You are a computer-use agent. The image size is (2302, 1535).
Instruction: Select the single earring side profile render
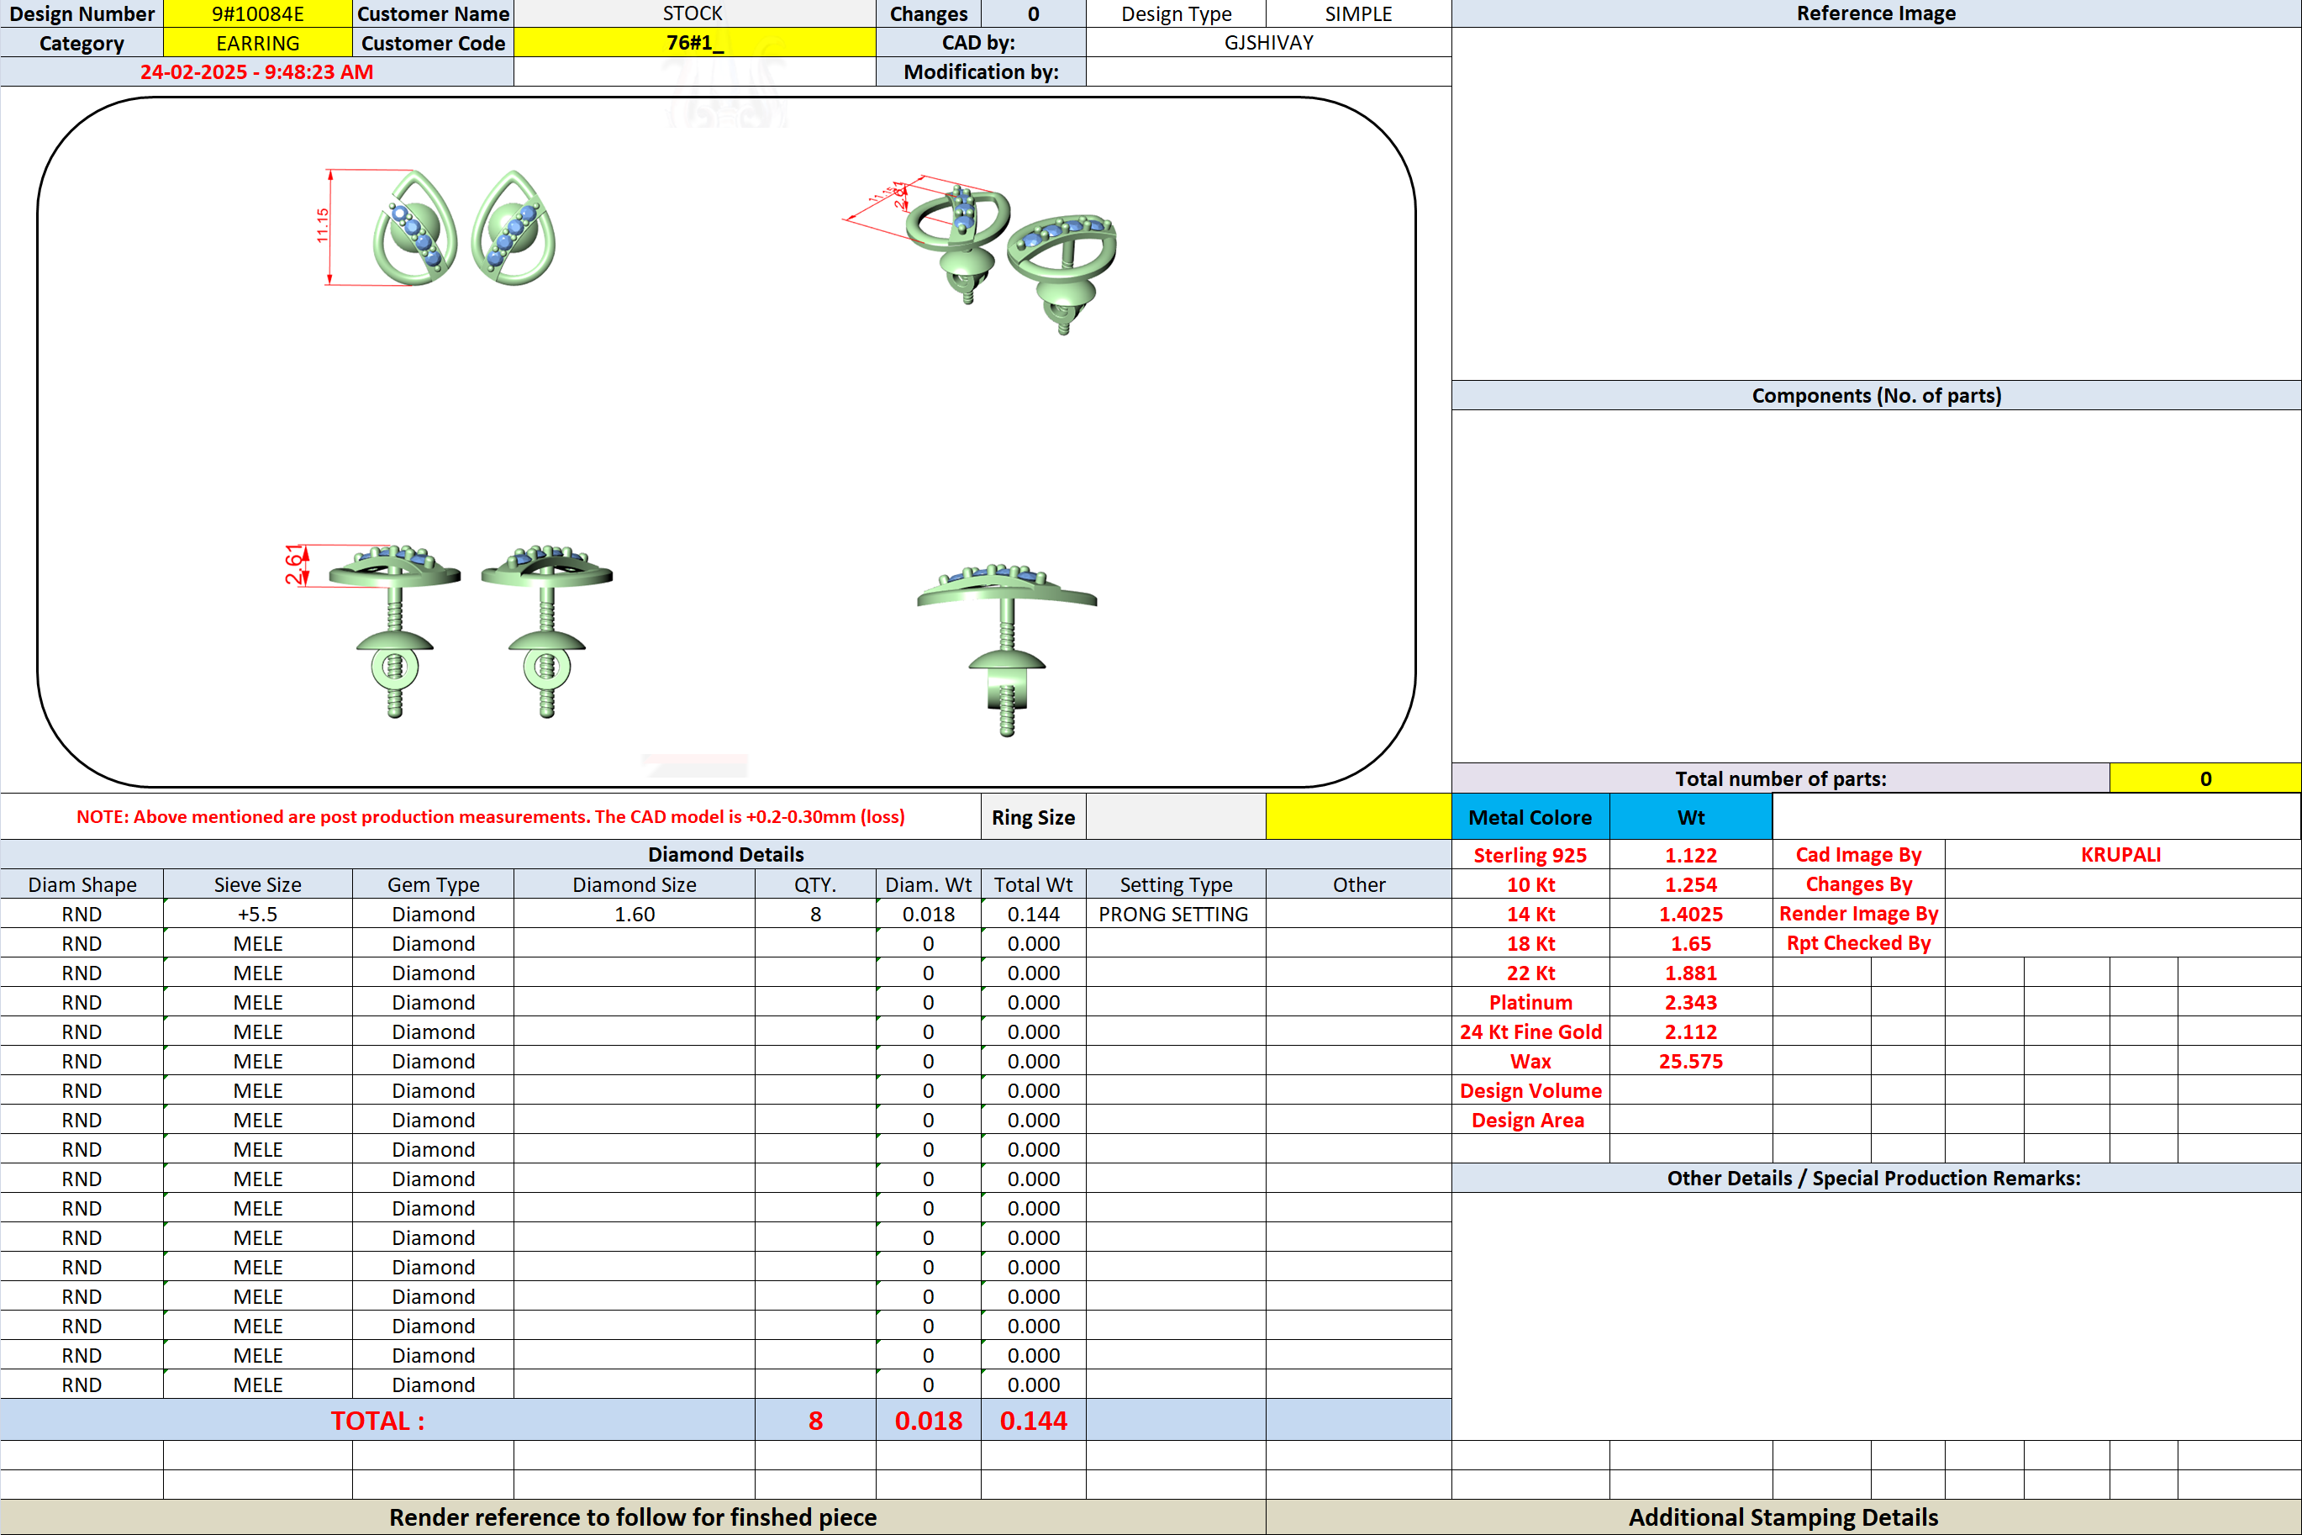tap(1007, 650)
